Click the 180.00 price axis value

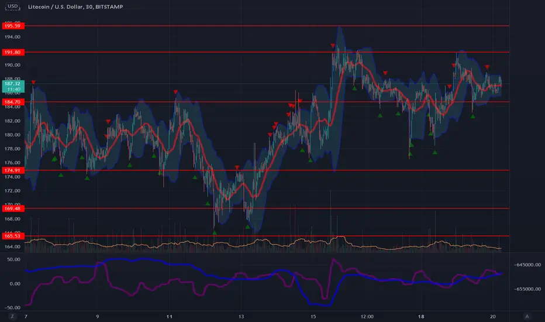click(x=12, y=135)
